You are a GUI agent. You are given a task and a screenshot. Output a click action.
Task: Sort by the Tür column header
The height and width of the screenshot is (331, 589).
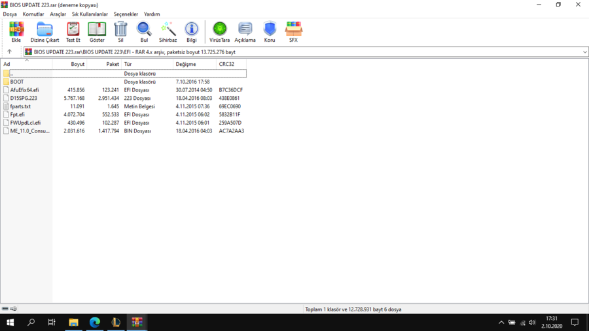pos(147,64)
